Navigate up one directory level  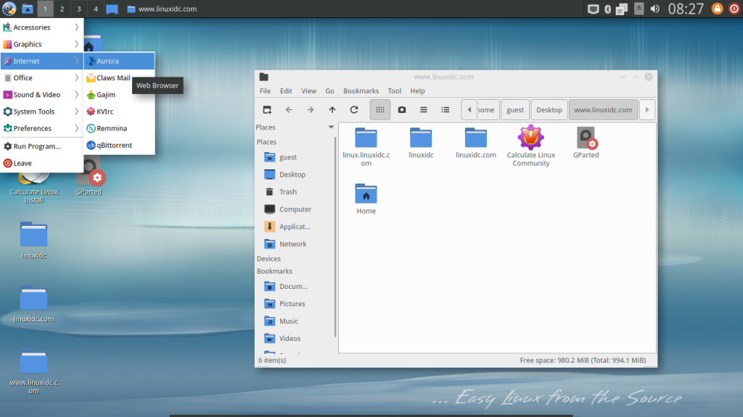click(332, 109)
